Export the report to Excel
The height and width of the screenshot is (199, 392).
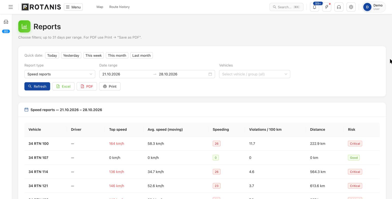click(63, 86)
